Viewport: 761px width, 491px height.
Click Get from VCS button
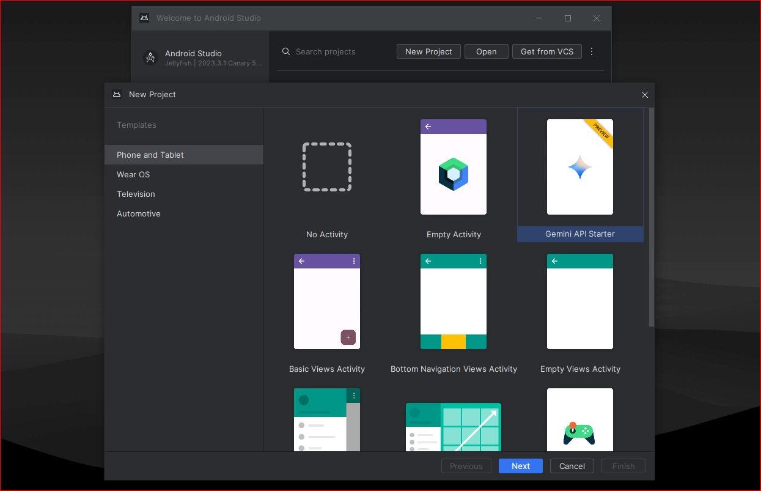tap(547, 51)
